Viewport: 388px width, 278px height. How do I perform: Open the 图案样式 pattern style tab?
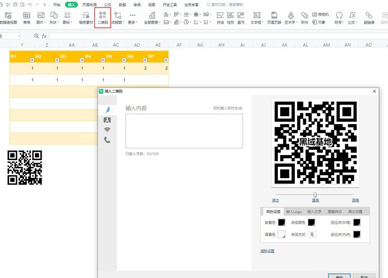[335, 212]
